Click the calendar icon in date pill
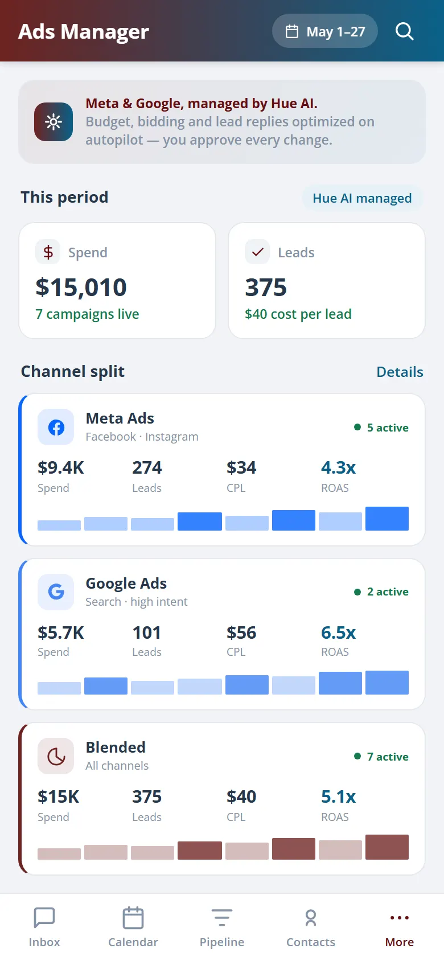 pyautogui.click(x=292, y=31)
